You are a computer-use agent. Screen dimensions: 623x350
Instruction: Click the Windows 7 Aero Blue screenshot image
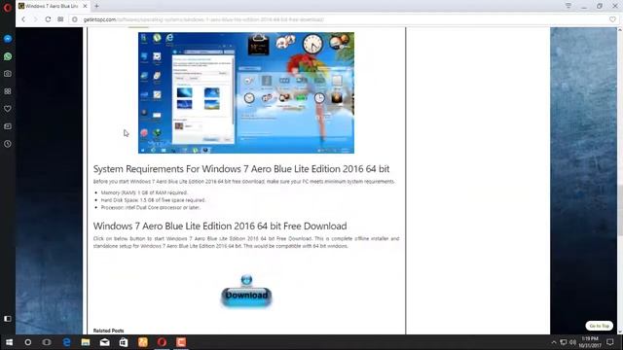(246, 93)
